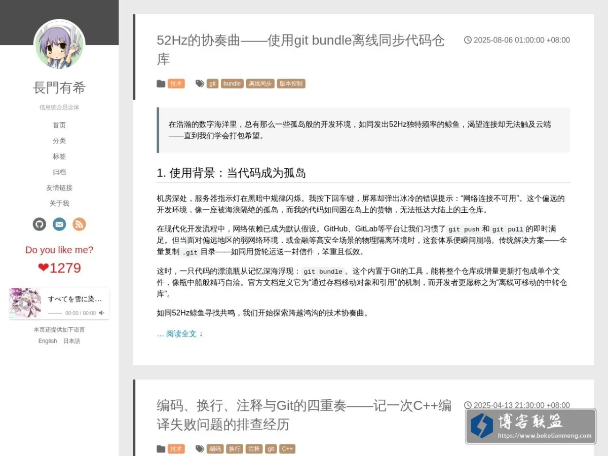
Task: Open 关于我 in sidebar menu
Action: [x=59, y=204]
